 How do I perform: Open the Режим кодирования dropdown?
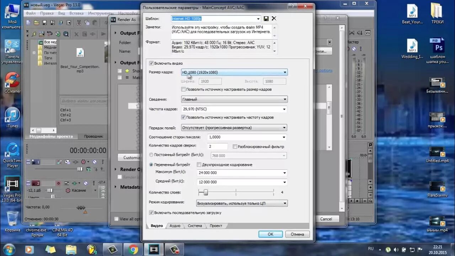pyautogui.click(x=242, y=203)
